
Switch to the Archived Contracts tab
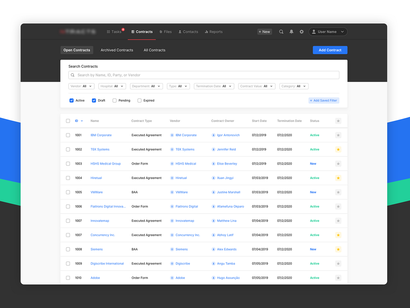click(x=117, y=50)
